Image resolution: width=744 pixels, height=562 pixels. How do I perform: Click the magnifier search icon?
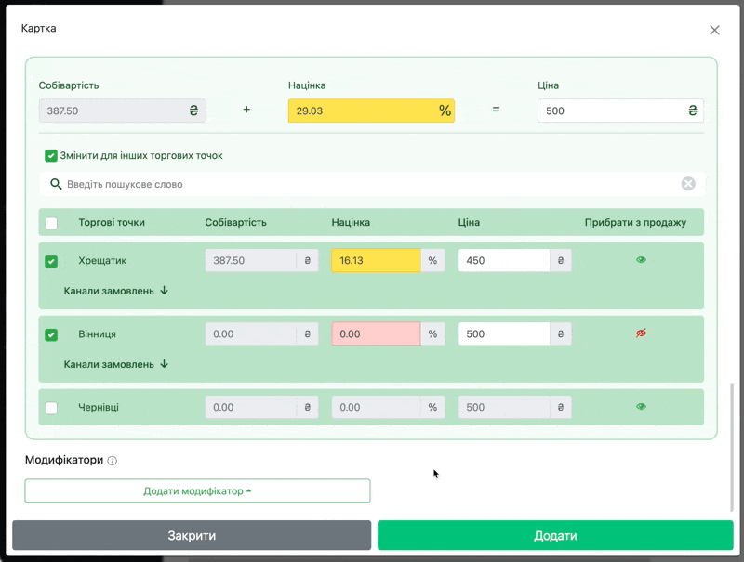point(56,184)
